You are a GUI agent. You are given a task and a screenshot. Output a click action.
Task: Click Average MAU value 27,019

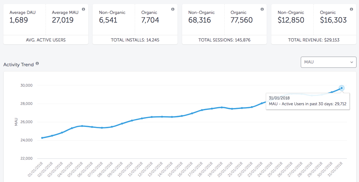(63, 20)
